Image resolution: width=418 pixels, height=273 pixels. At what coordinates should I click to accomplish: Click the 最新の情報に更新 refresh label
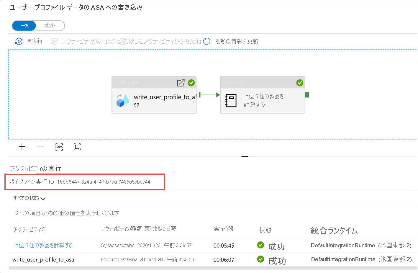(x=237, y=41)
